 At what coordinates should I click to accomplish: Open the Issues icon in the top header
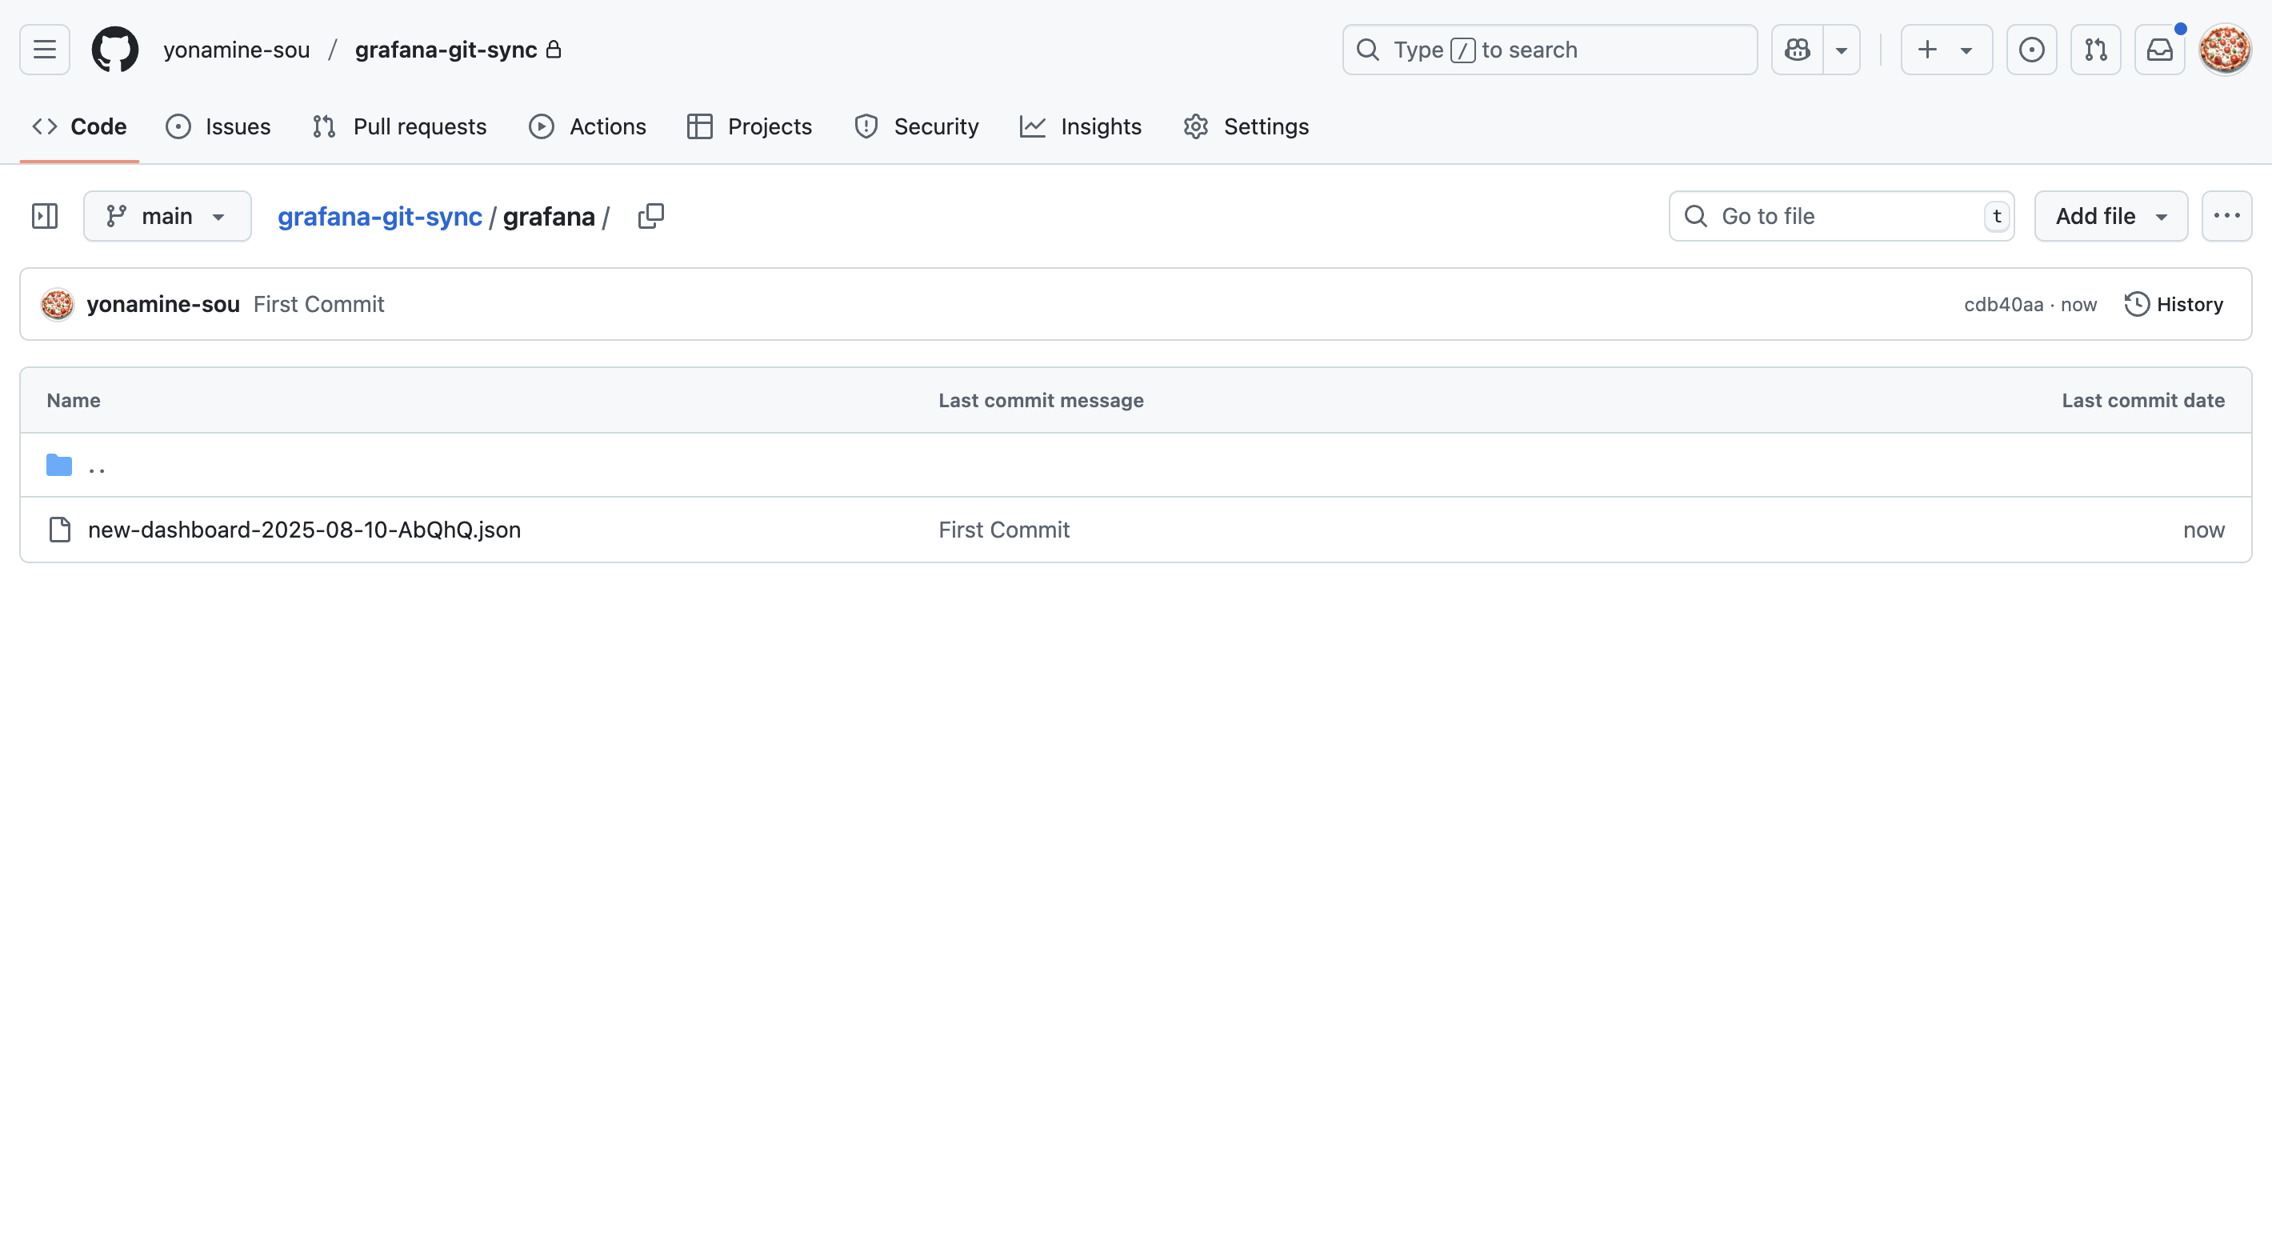pos(2031,50)
